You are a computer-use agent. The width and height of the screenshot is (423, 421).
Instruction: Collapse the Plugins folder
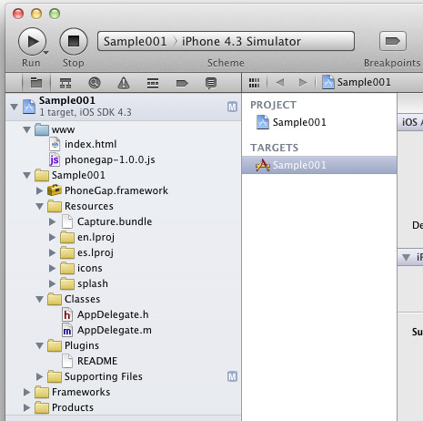pos(39,345)
